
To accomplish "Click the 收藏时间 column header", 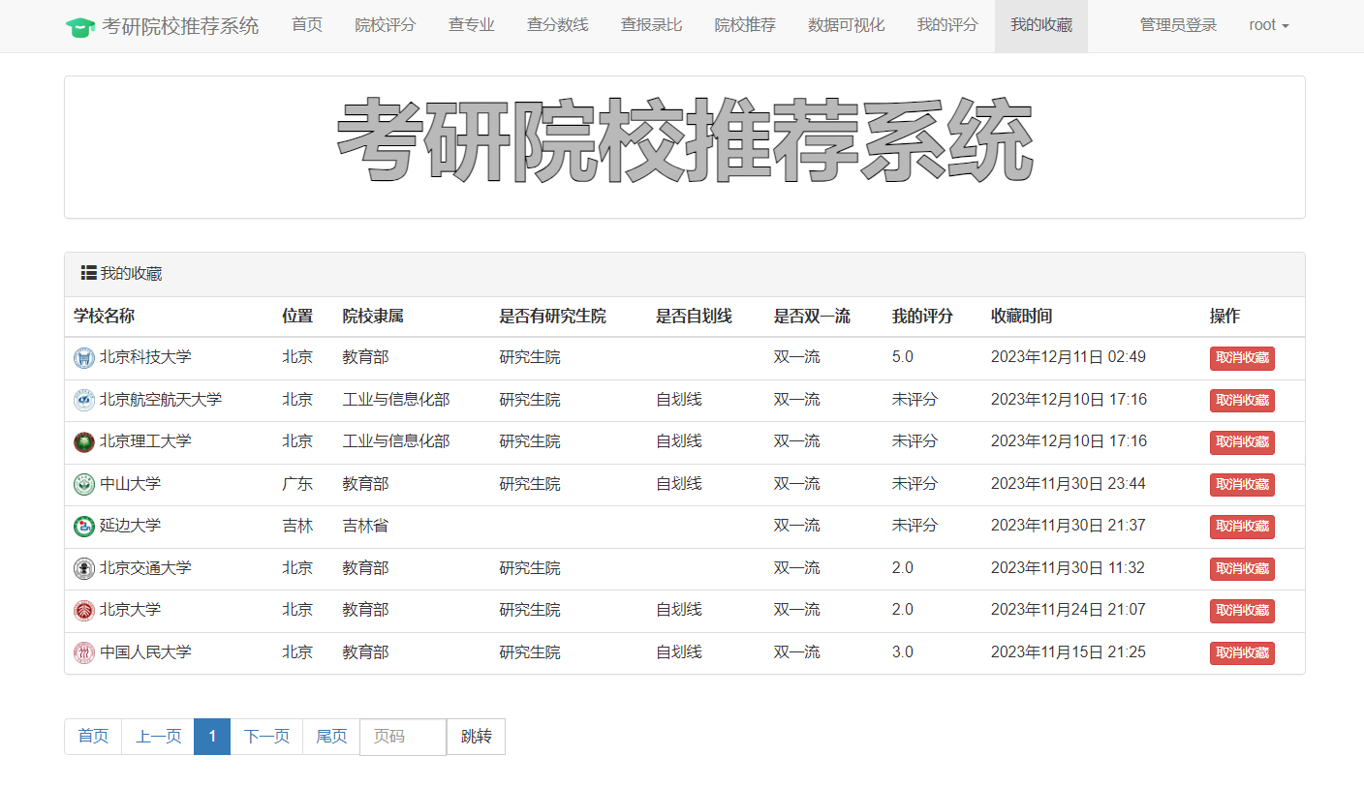I will [x=1021, y=317].
